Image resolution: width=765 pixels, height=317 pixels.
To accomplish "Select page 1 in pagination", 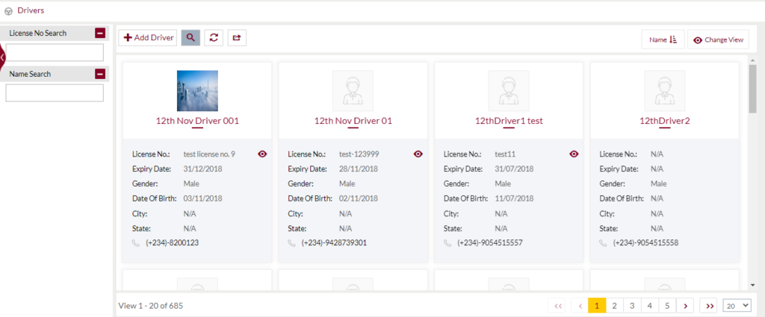I will [597, 306].
